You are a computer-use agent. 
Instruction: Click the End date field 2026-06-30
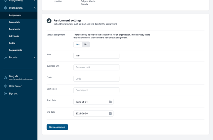(x=93, y=113)
